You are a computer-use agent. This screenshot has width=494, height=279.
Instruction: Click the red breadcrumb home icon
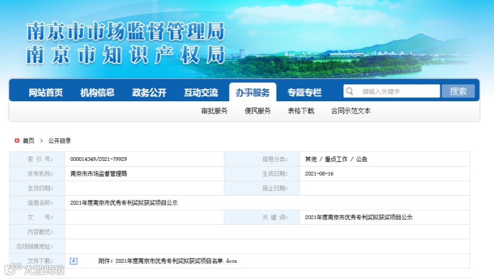(17, 140)
